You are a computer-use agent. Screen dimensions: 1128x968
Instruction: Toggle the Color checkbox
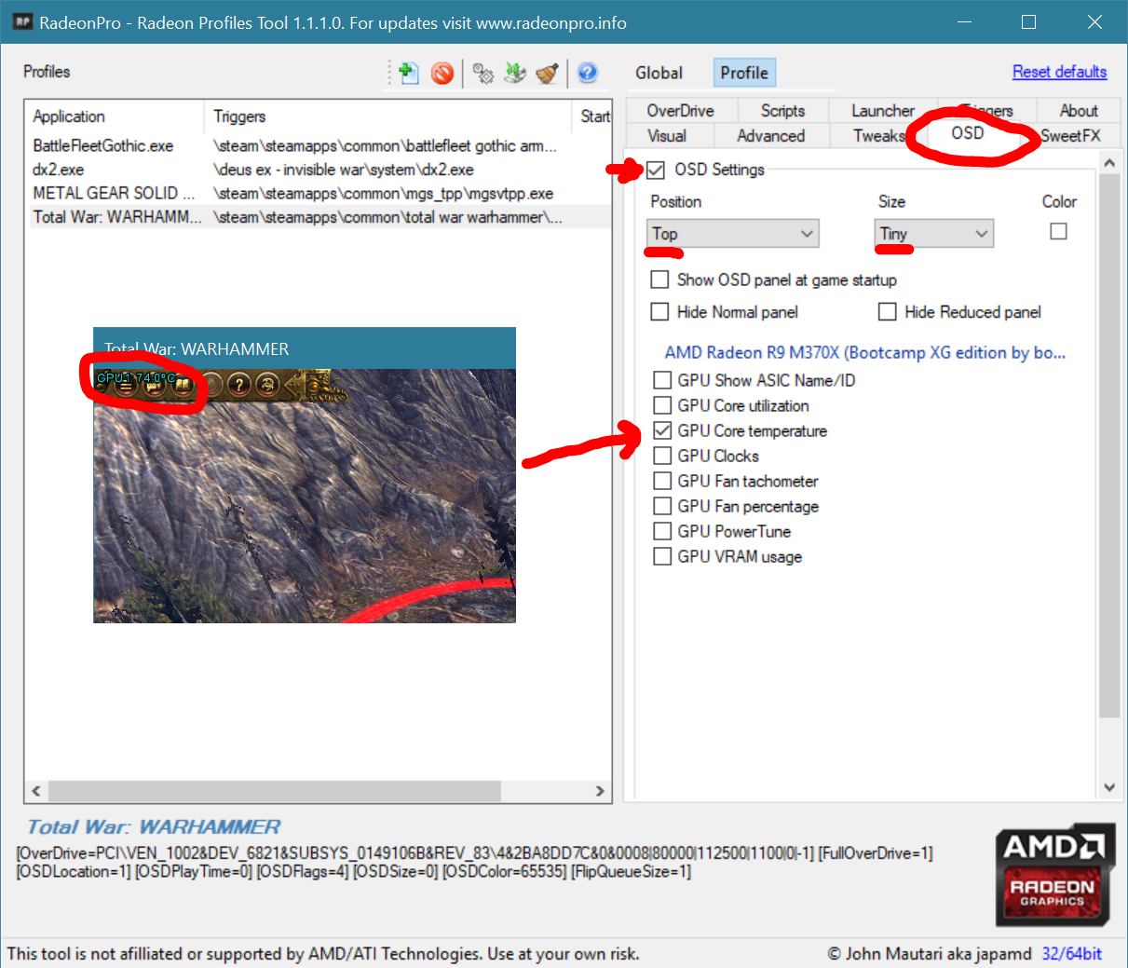click(x=1058, y=231)
